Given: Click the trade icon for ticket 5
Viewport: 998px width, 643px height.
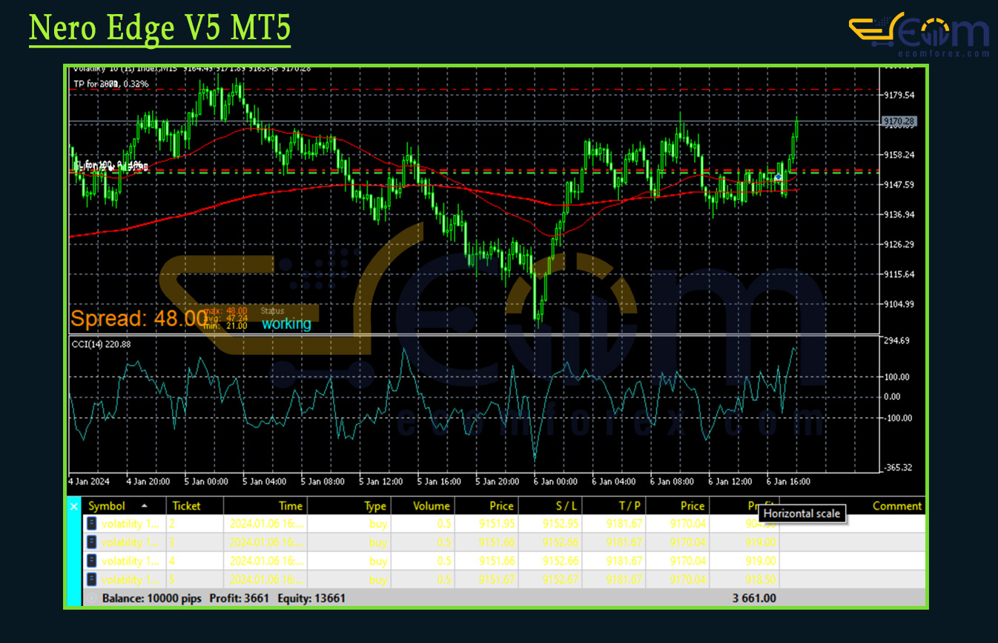Looking at the screenshot, I should point(92,579).
